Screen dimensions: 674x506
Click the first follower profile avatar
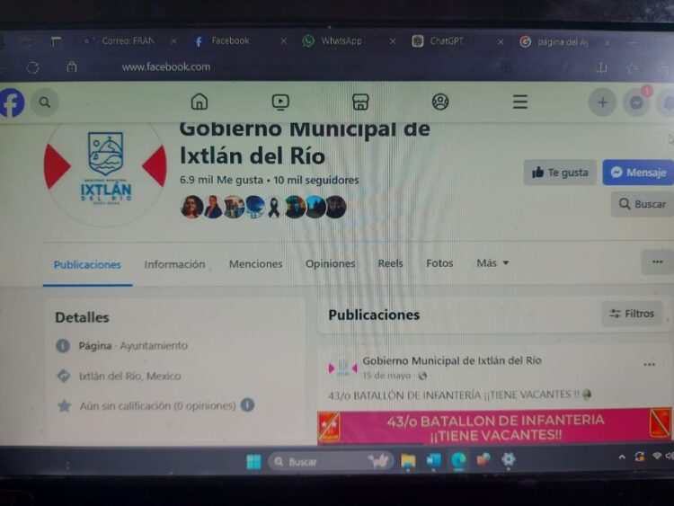[x=192, y=208]
